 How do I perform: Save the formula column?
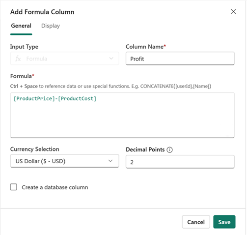(224, 222)
